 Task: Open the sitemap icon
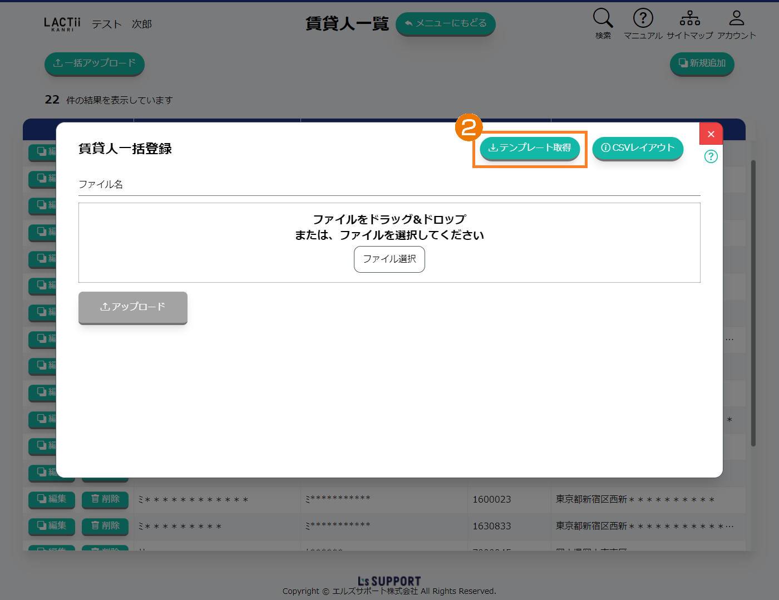click(689, 18)
